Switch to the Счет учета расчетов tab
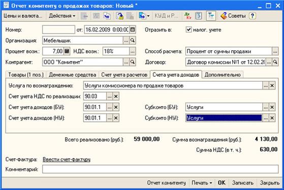Image resolution: width=284 pixels, height=190 pixels. pos(124,75)
